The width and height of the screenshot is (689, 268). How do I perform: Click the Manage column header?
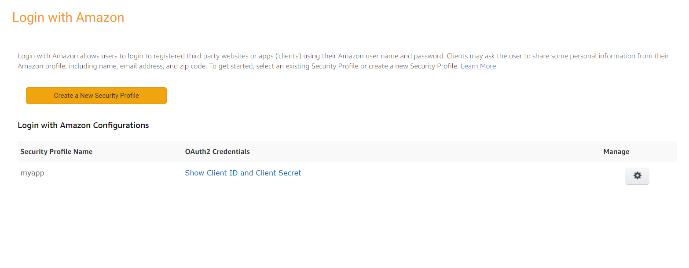click(x=616, y=152)
